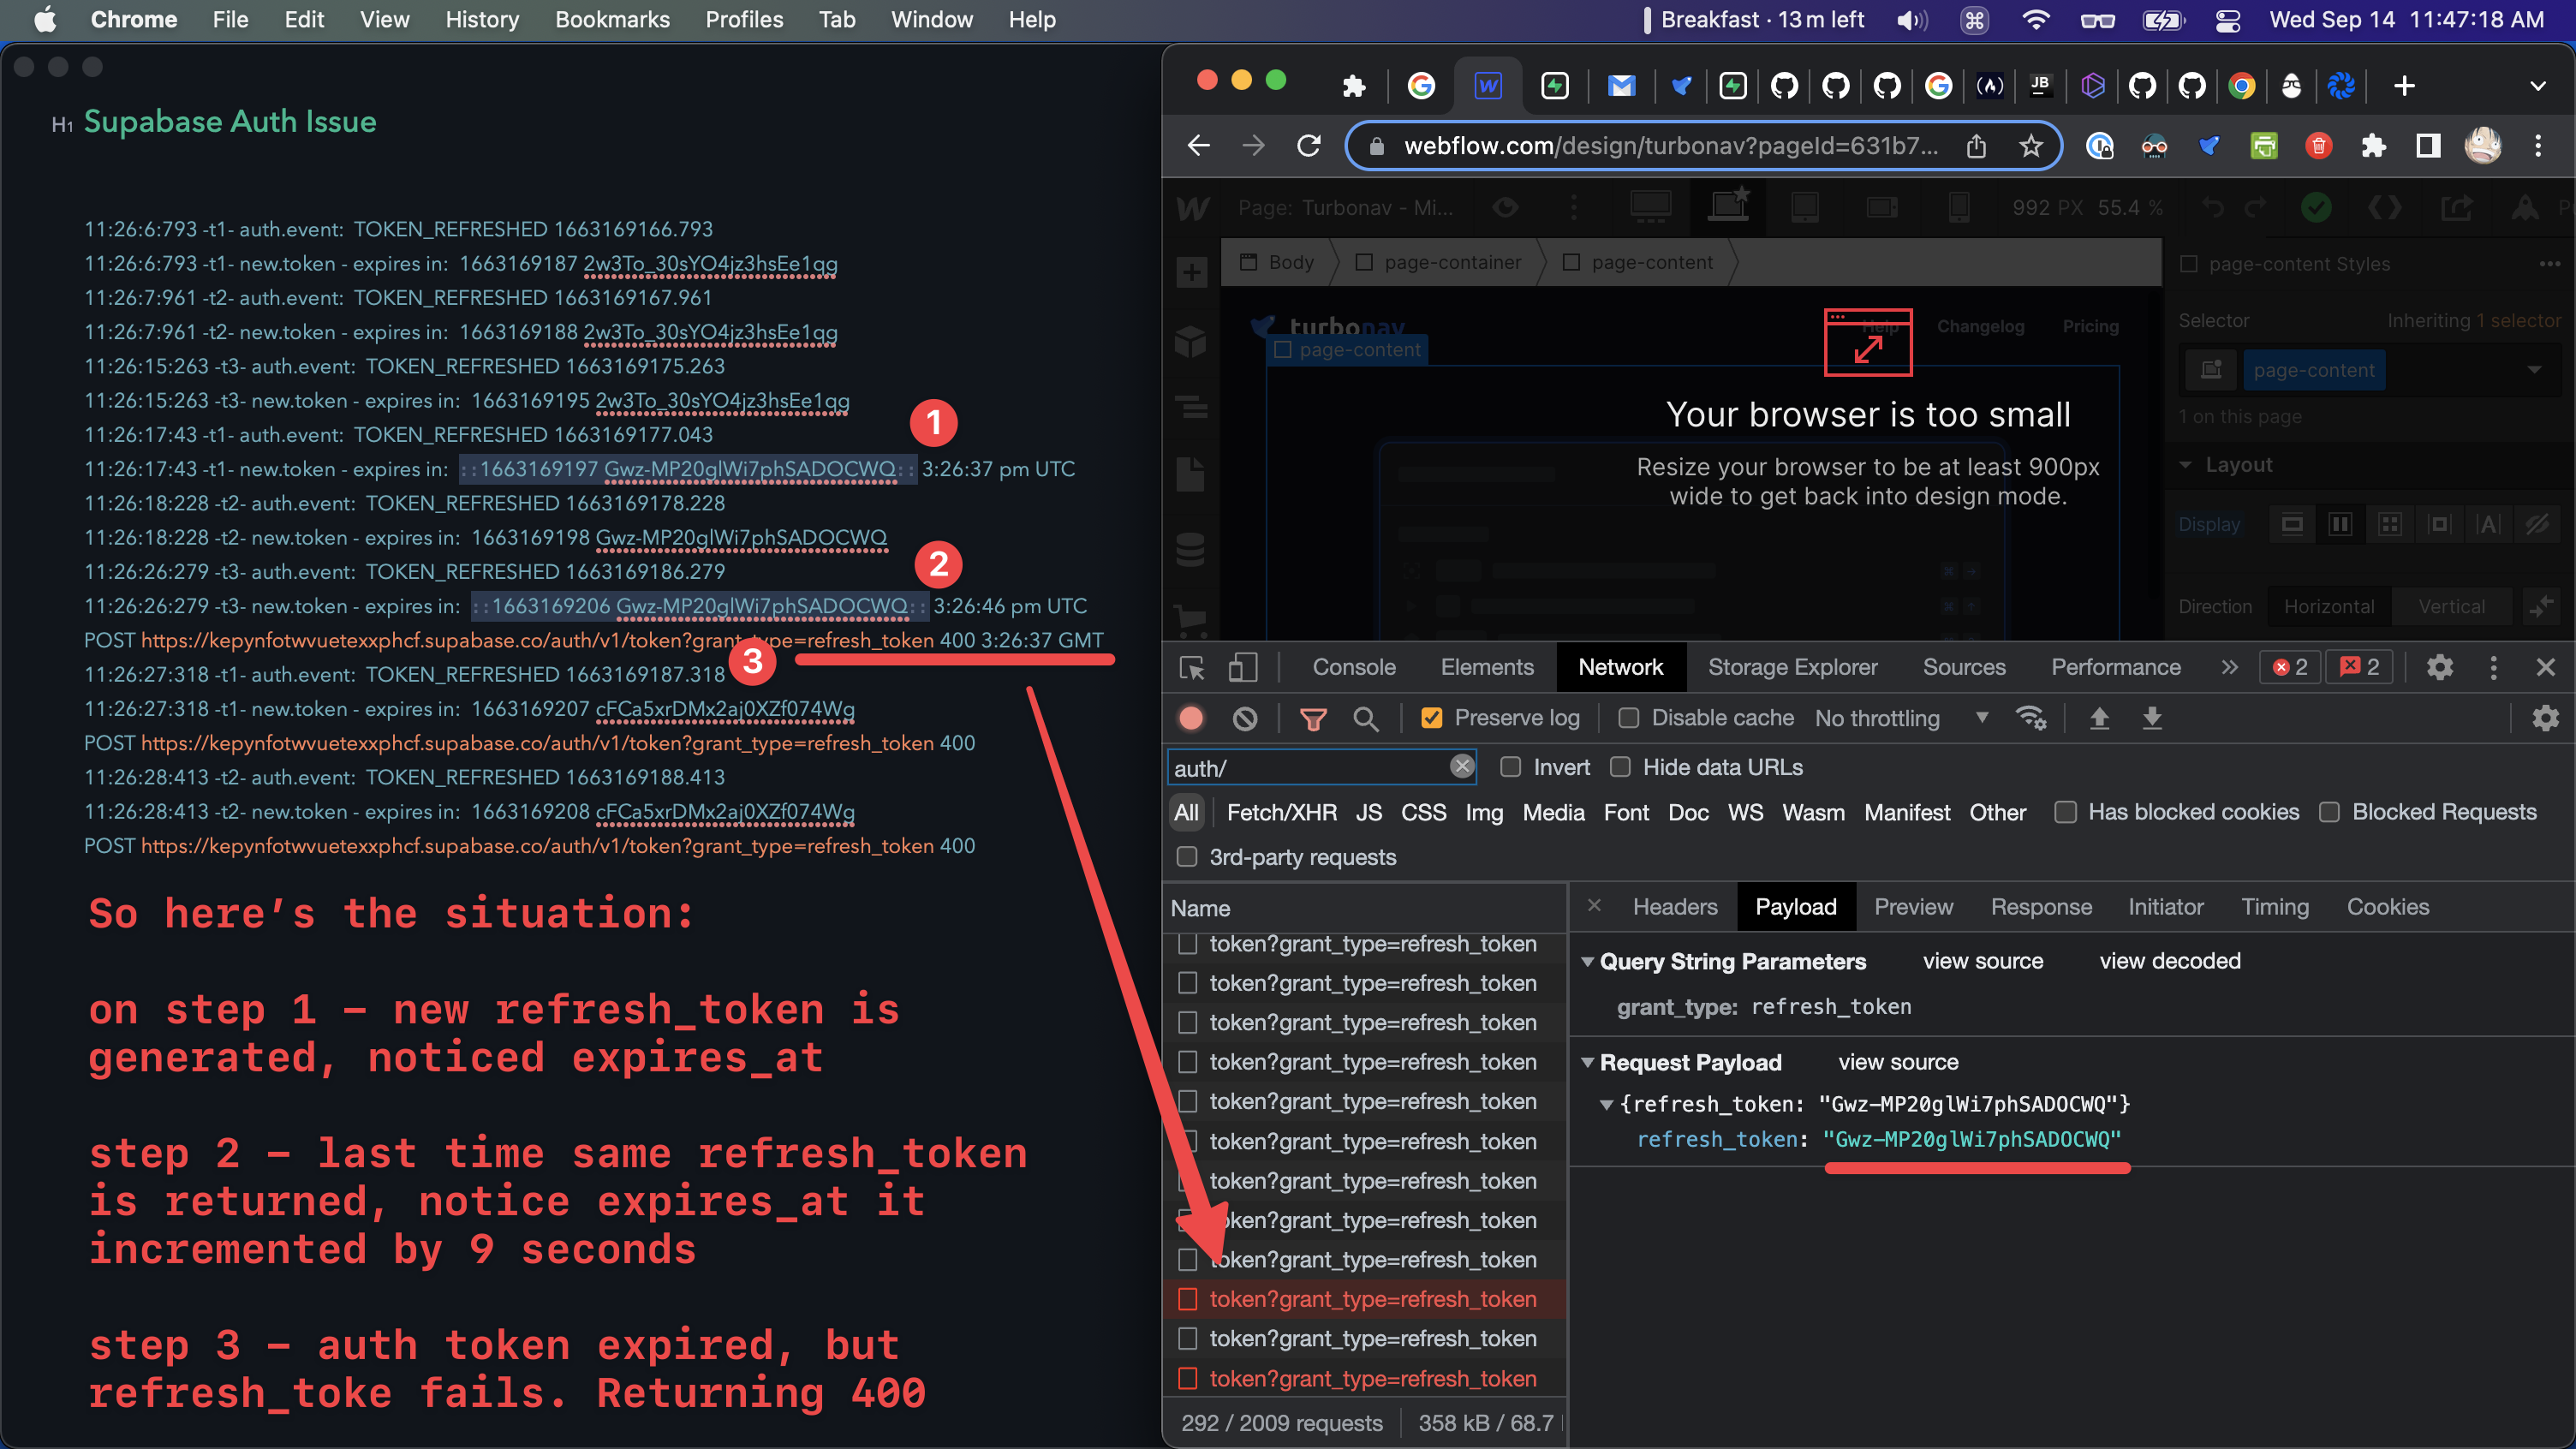Click view decoded link
Screen dimensions: 2576x1449
[x=2169, y=961]
